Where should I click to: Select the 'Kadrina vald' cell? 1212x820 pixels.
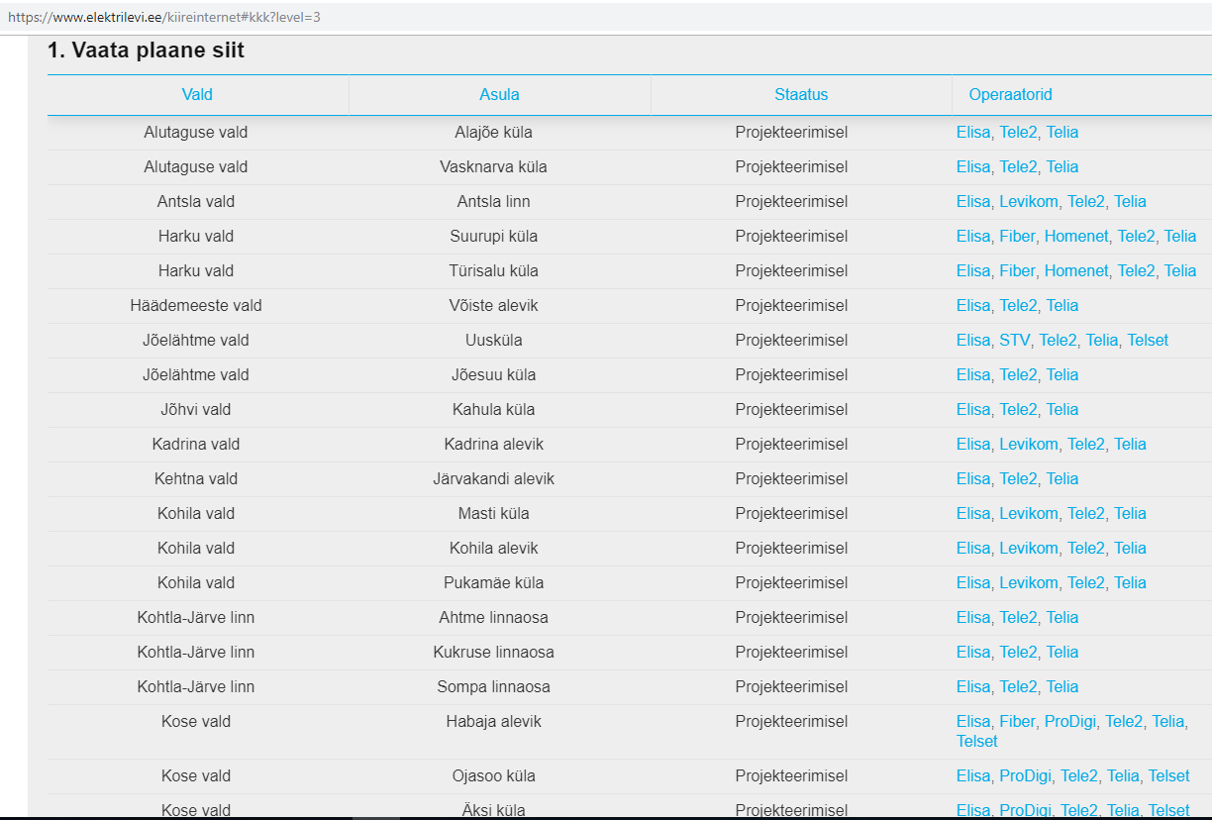(196, 445)
